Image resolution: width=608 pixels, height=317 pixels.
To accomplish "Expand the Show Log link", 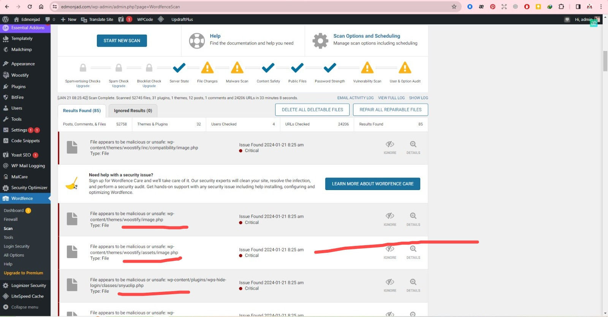I will pos(418,98).
